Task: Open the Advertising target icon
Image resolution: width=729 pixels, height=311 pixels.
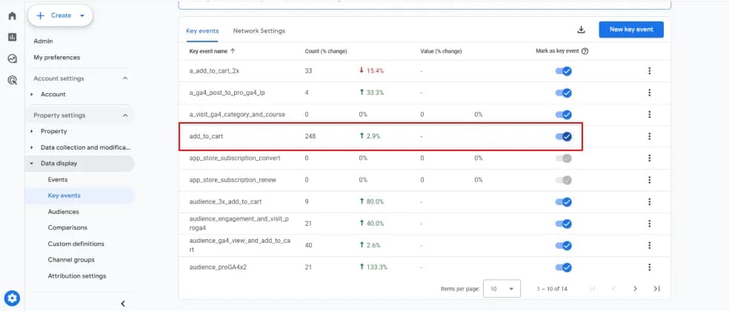Action: click(x=13, y=81)
